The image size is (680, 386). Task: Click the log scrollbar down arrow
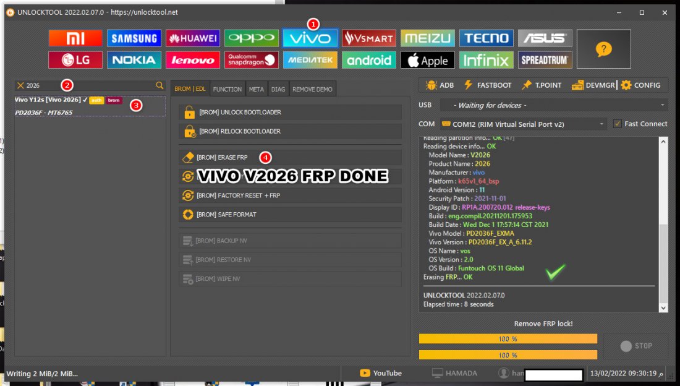click(663, 308)
